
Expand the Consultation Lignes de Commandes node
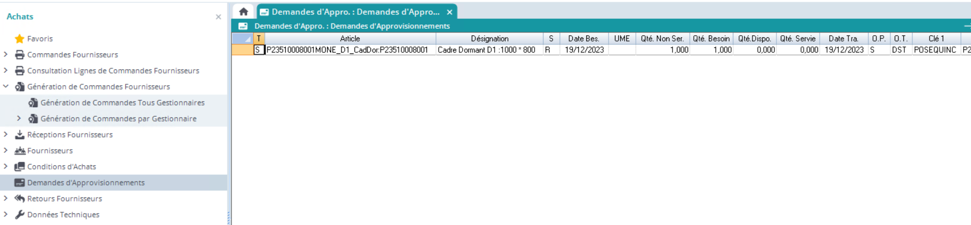6,70
